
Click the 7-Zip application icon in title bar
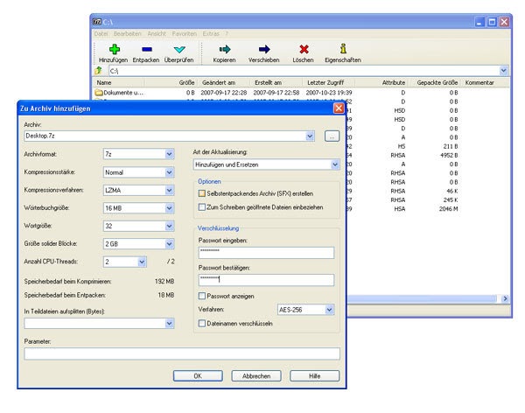[x=97, y=22]
